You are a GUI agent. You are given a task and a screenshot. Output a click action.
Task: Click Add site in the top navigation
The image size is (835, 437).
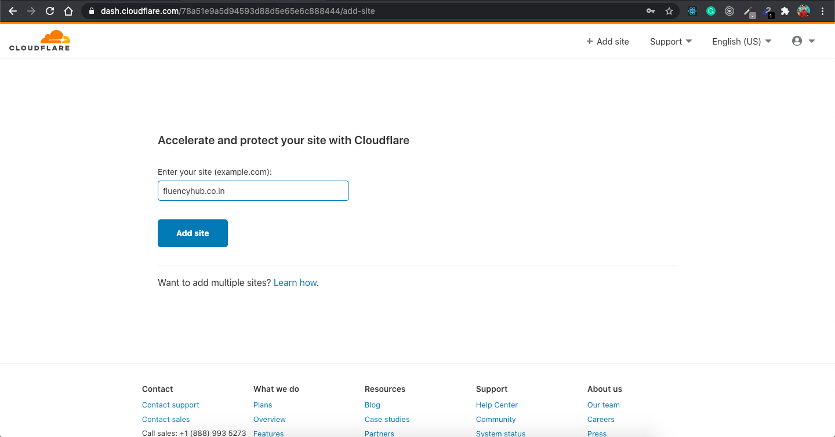[x=608, y=41]
